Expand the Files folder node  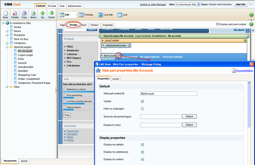point(7,87)
